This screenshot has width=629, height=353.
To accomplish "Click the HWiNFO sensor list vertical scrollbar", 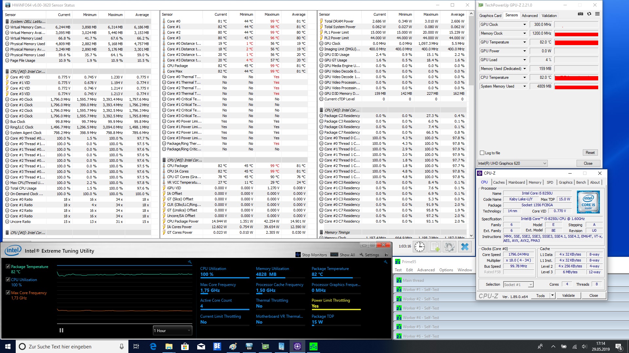I will pyautogui.click(x=471, y=124).
